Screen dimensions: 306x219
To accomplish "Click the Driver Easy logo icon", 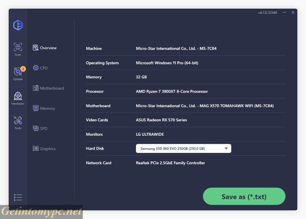I will (18, 25).
